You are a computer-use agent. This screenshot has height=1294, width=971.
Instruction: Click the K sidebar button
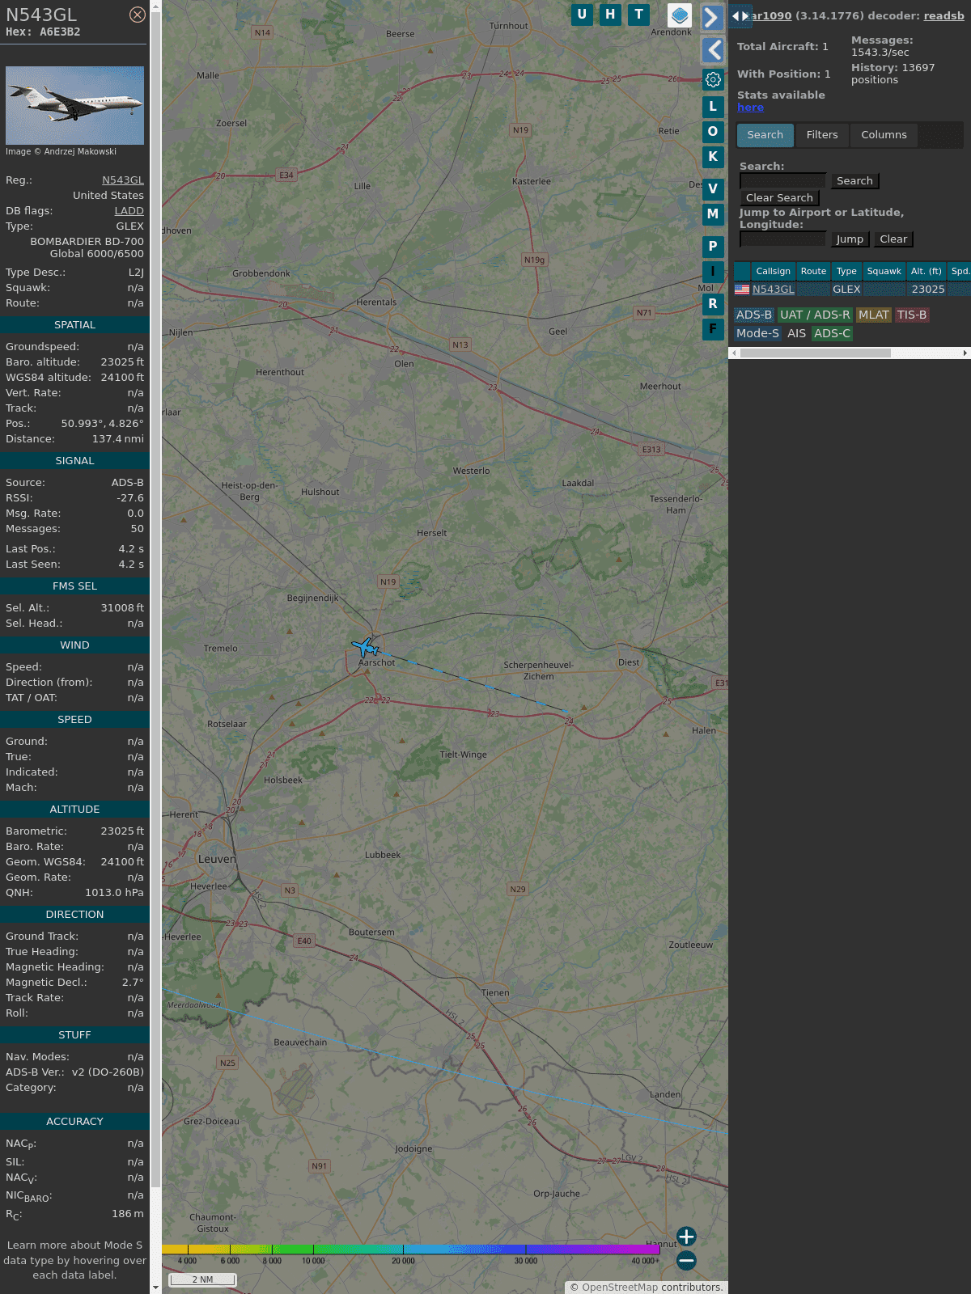coord(713,157)
